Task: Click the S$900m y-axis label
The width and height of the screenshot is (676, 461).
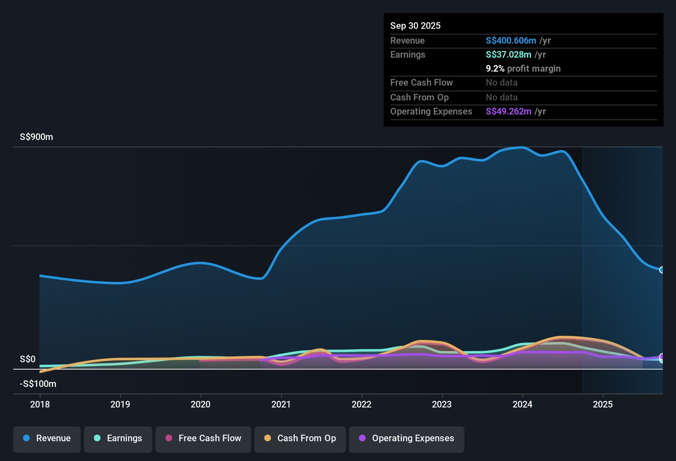Action: click(36, 137)
